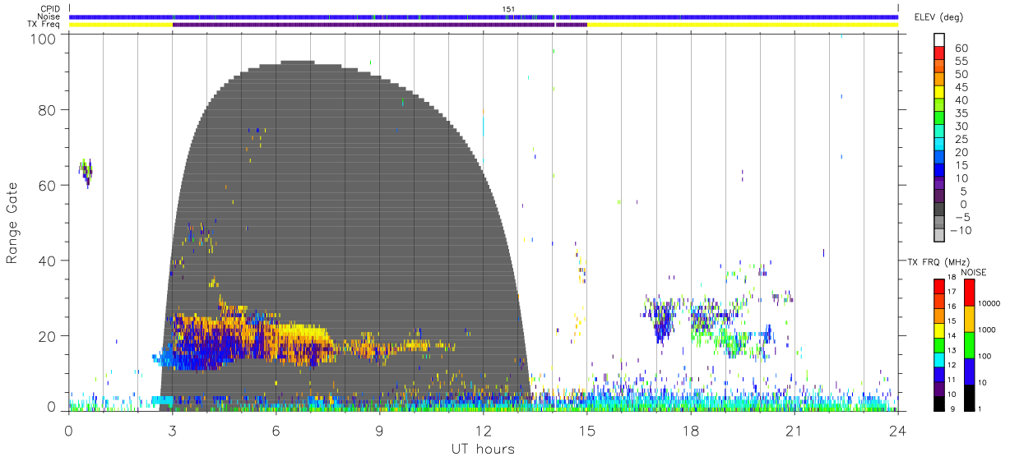Click the dark gray -5–0 ELEV colorbar segment

click(939, 210)
